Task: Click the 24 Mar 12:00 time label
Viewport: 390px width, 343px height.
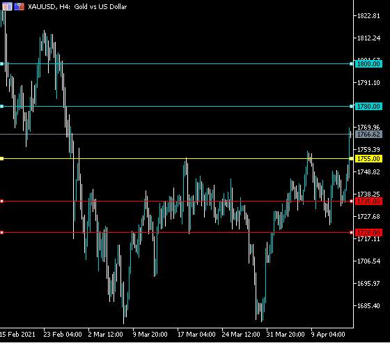Action: [x=241, y=335]
